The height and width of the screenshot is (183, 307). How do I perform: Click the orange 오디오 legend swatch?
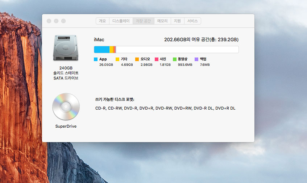[x=137, y=59]
